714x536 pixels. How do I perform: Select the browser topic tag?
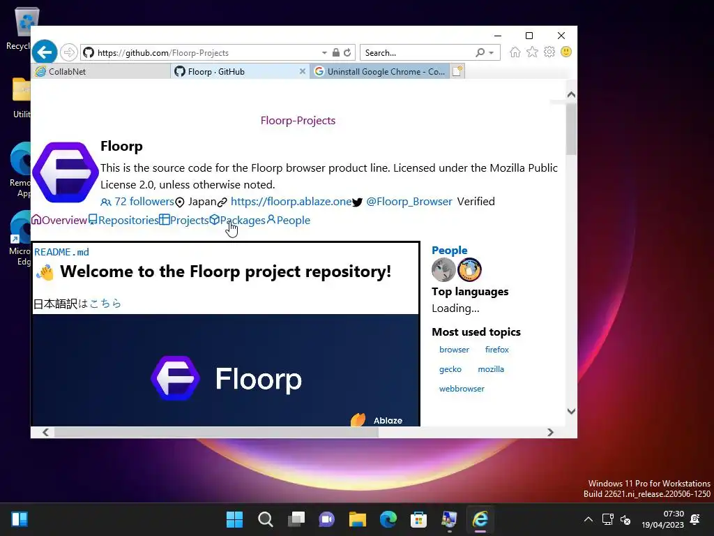454,350
